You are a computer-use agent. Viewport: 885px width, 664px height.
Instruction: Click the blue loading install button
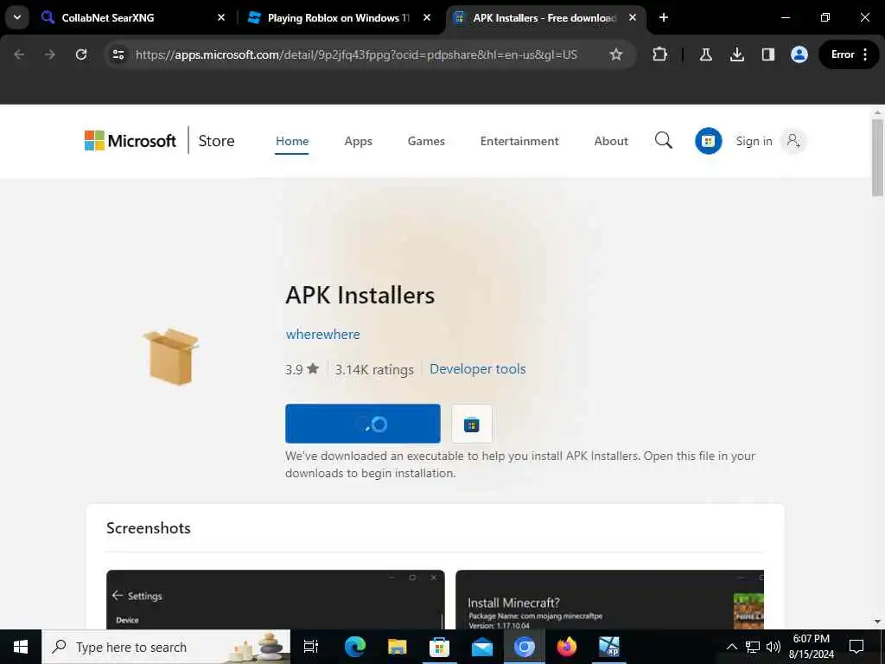pos(363,424)
